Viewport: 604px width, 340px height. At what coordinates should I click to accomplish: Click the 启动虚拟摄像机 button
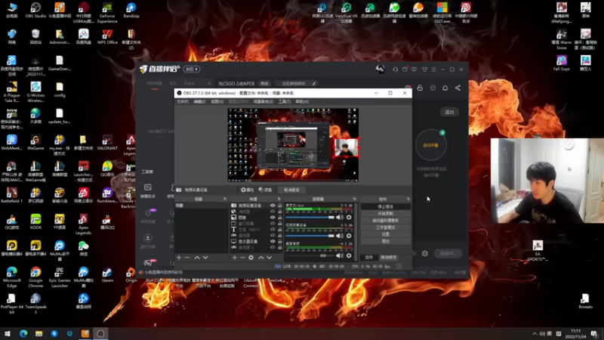(x=386, y=221)
